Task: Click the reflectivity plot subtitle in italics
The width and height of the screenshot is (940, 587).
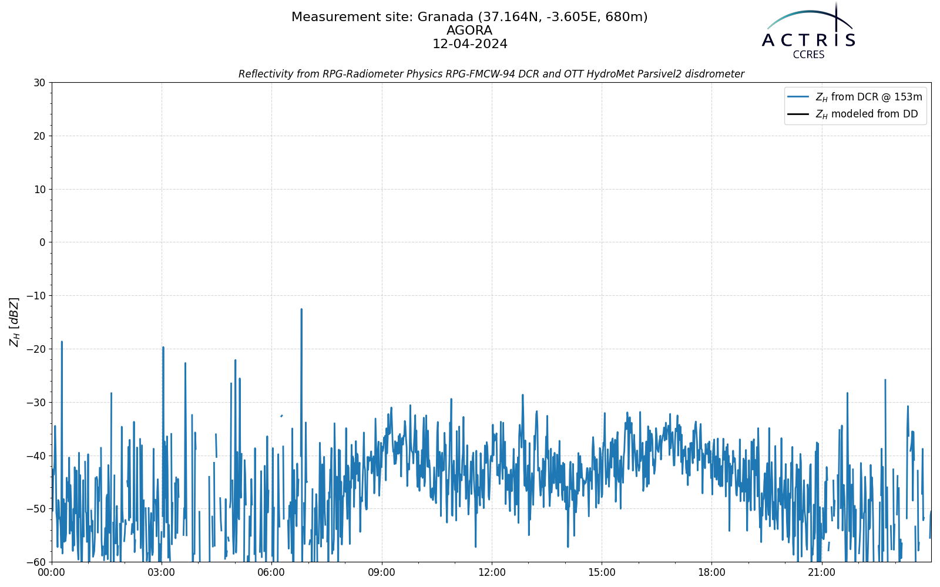Action: tap(491, 74)
